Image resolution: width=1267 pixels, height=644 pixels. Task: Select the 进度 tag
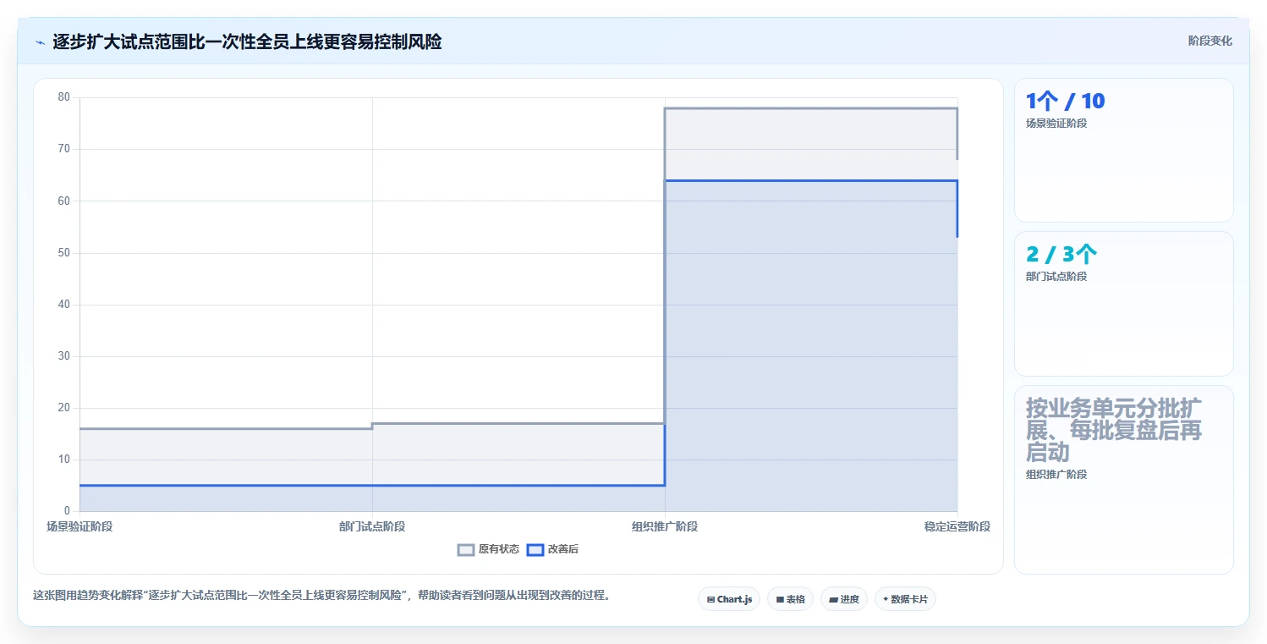[844, 599]
